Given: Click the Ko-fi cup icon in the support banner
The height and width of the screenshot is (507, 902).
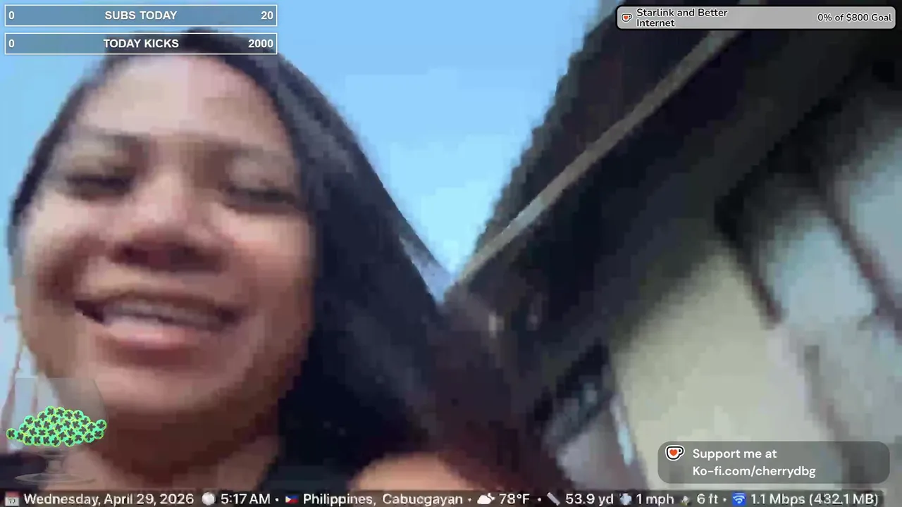Looking at the screenshot, I should point(675,453).
